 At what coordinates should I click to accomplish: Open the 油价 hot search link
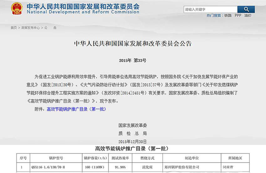click(x=248, y=15)
